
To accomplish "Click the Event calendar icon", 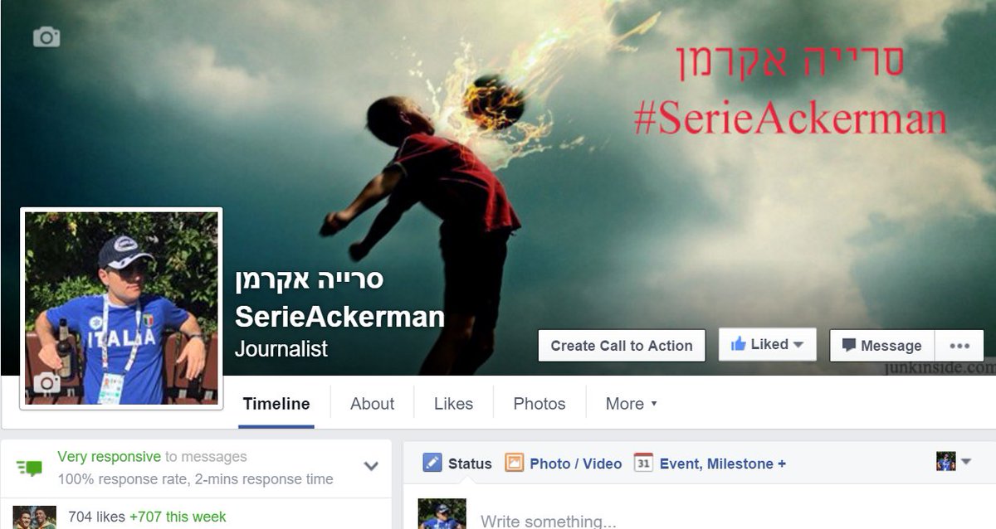I will [x=643, y=463].
